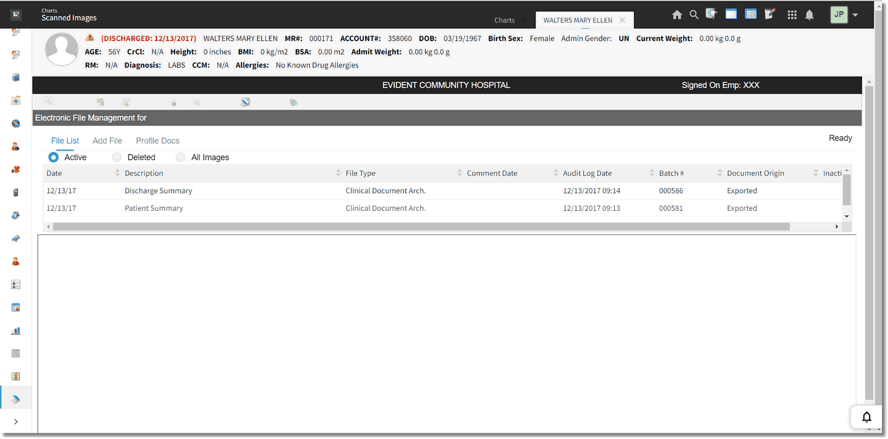Close the WALTERS MARY ELLEN tab
The image size is (888, 439).
(622, 20)
